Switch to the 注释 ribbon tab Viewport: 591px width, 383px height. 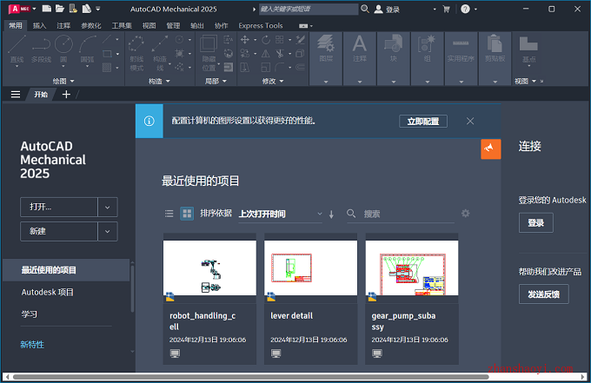63,25
